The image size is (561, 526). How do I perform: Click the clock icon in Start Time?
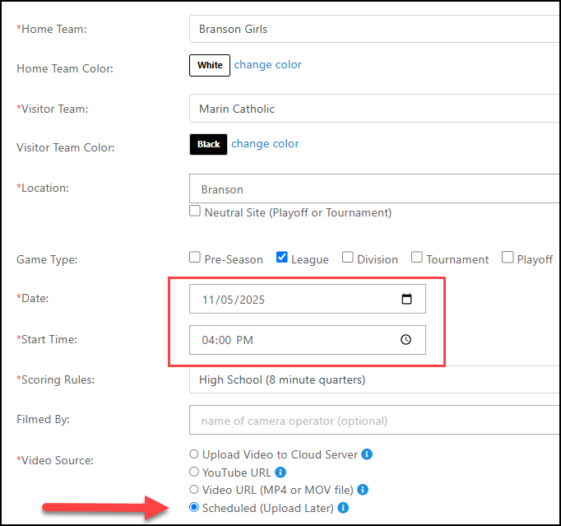[x=406, y=339]
